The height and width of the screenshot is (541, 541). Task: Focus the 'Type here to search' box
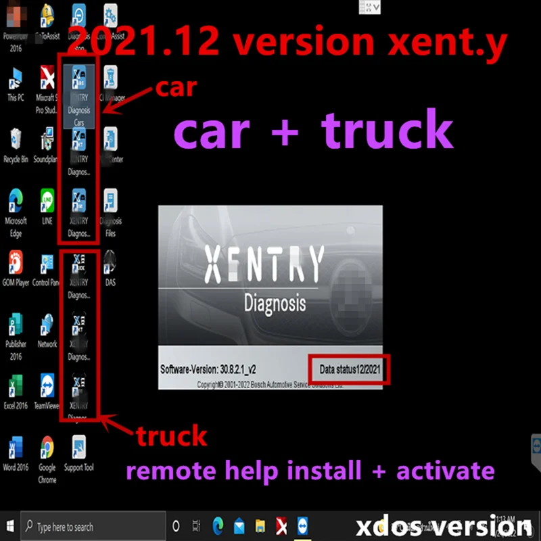pos(93,527)
